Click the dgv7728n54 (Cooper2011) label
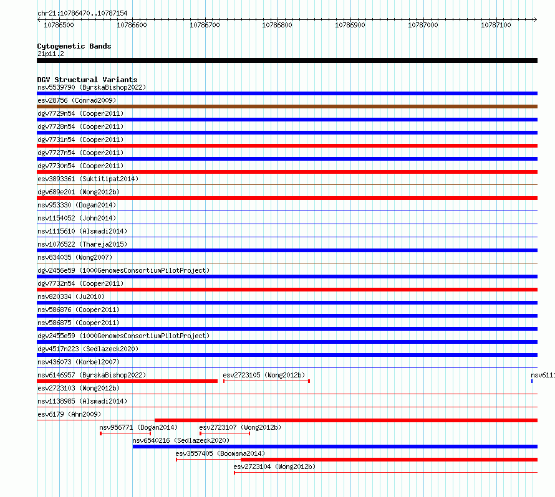 pyautogui.click(x=80, y=126)
